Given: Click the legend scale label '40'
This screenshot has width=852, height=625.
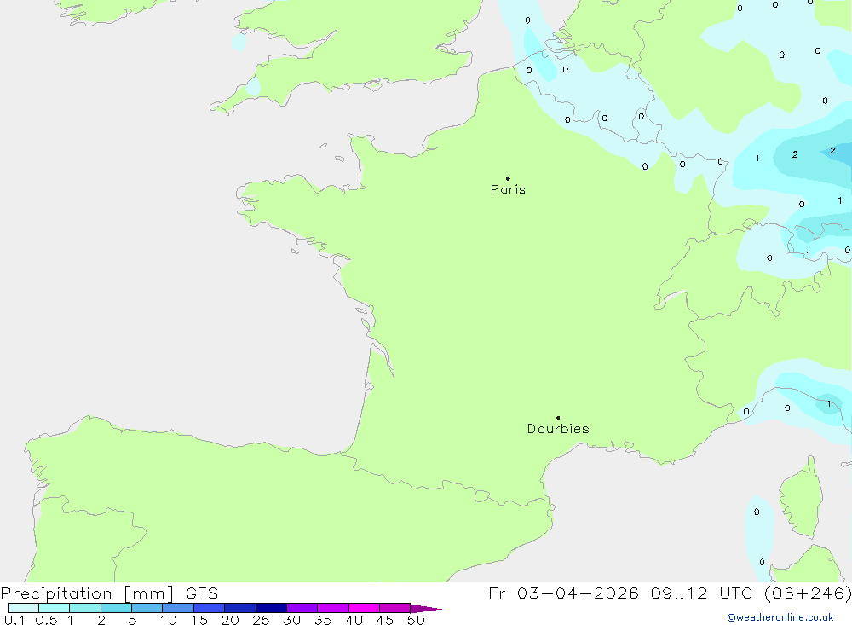Looking at the screenshot, I should [x=354, y=620].
